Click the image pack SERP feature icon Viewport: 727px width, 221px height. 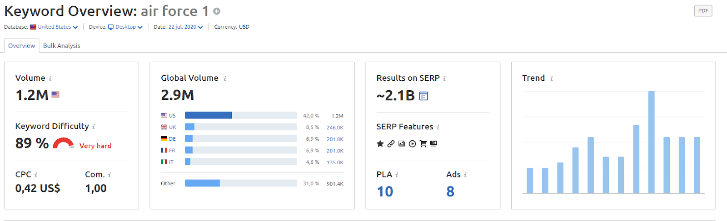[x=401, y=143]
